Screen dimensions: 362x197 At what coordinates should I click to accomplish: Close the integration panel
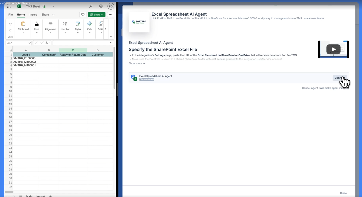click(343, 193)
